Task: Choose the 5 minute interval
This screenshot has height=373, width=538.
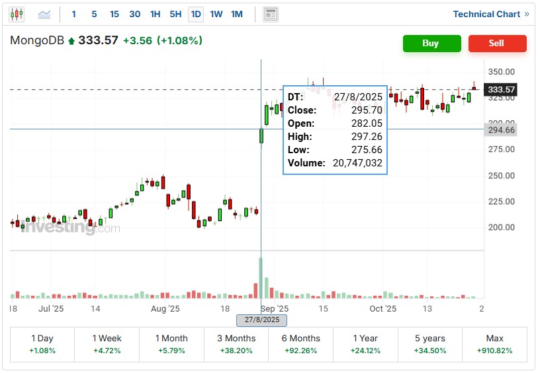Action: tap(94, 14)
